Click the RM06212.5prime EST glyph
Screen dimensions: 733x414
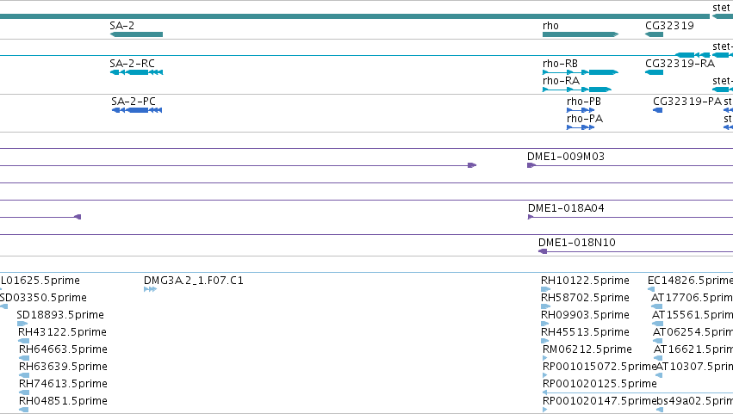pyautogui.click(x=544, y=358)
